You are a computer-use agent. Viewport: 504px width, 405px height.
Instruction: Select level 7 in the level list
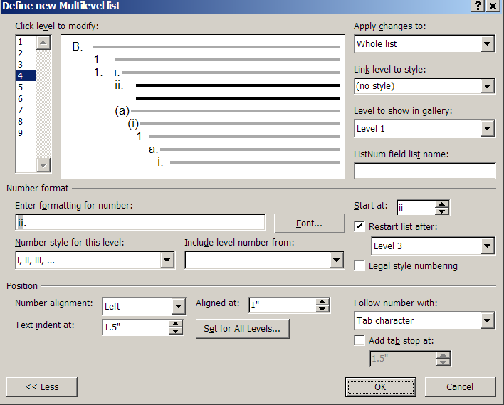click(x=26, y=110)
